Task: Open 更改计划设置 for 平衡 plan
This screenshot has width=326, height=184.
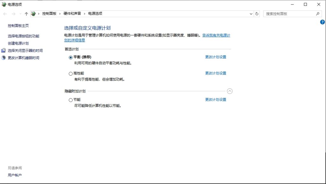Action: (x=216, y=57)
